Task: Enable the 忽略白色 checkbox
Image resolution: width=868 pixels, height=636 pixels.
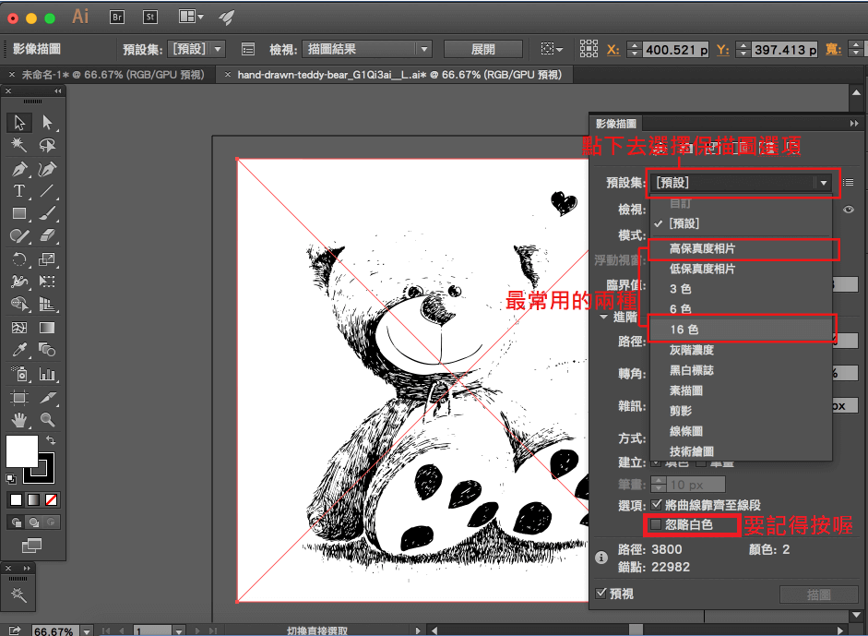Action: pos(656,525)
